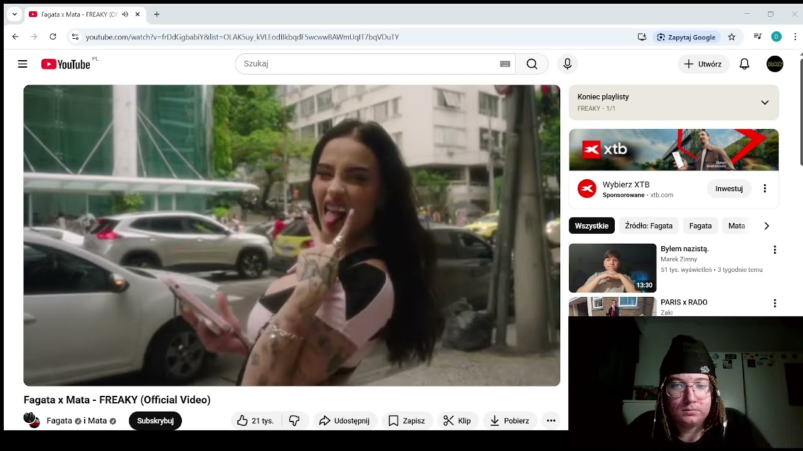
Task: Create a clip with Klip button
Action: [x=457, y=421]
